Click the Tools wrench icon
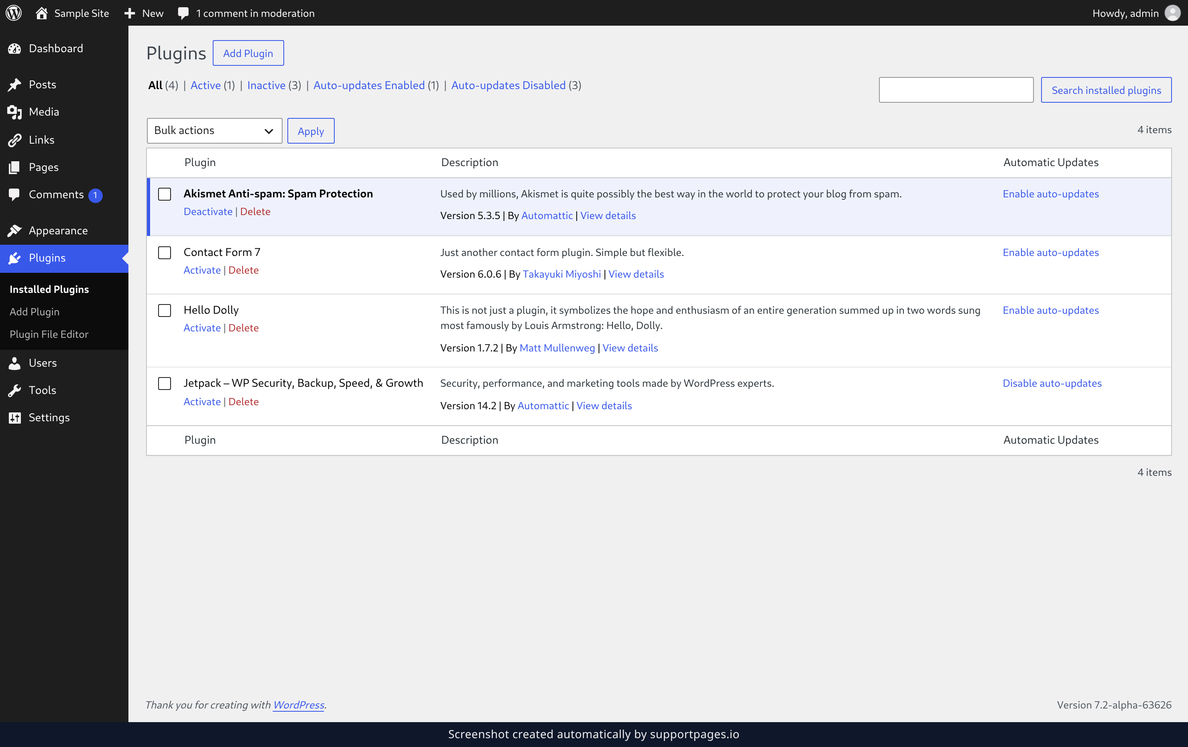 [15, 390]
